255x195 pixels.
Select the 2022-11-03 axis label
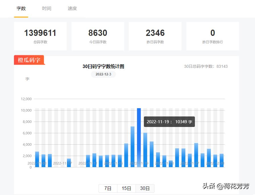pyautogui.click(x=37, y=163)
